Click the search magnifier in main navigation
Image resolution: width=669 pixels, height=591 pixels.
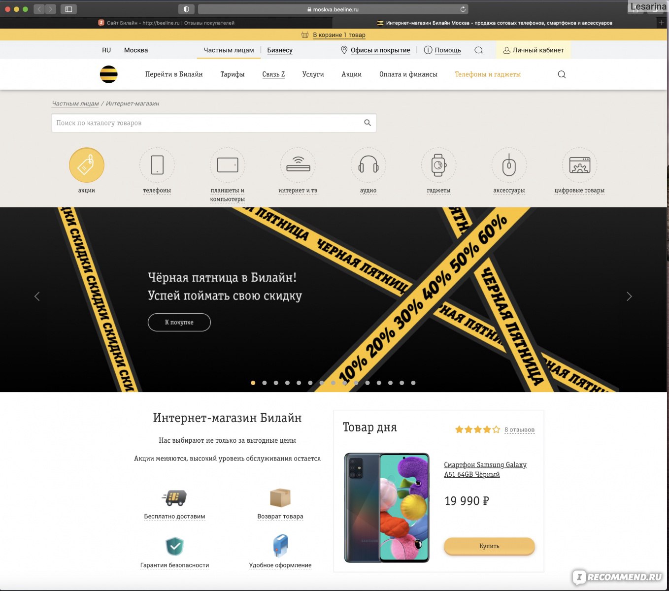coord(562,74)
